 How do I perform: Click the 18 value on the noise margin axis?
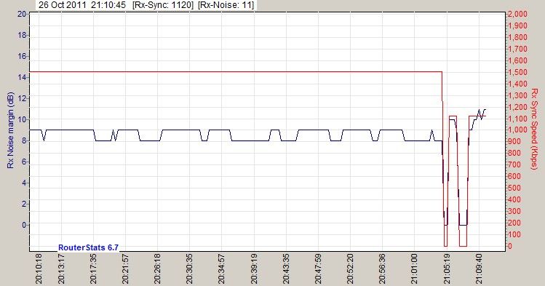click(22, 35)
